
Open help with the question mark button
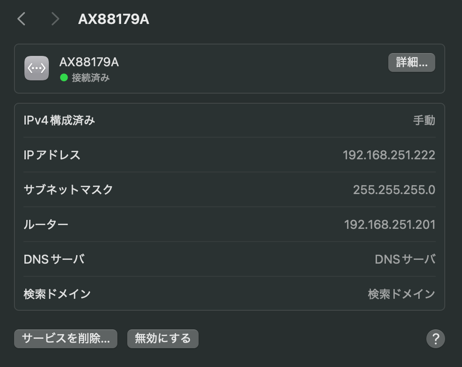coord(436,339)
